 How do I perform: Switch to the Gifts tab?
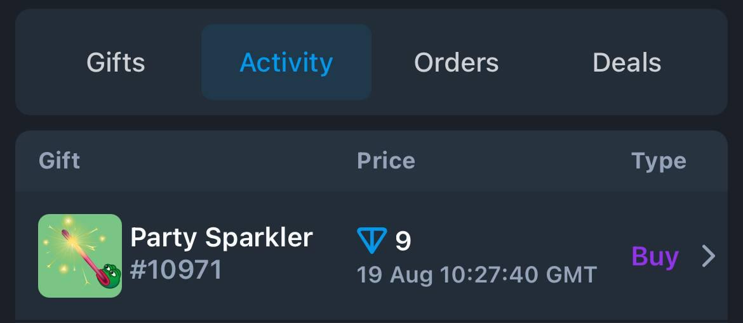116,63
